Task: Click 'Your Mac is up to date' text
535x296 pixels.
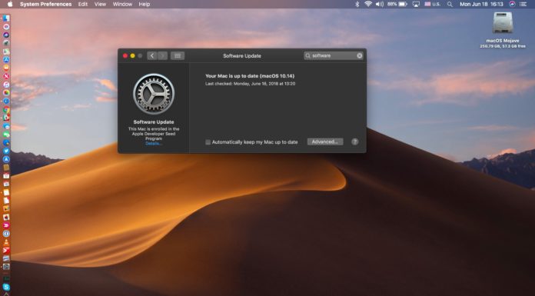Action: (x=250, y=76)
